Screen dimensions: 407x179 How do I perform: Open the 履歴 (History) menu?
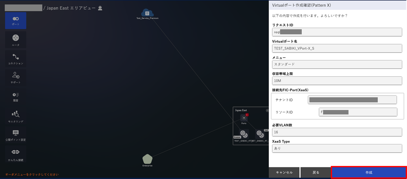[16, 97]
